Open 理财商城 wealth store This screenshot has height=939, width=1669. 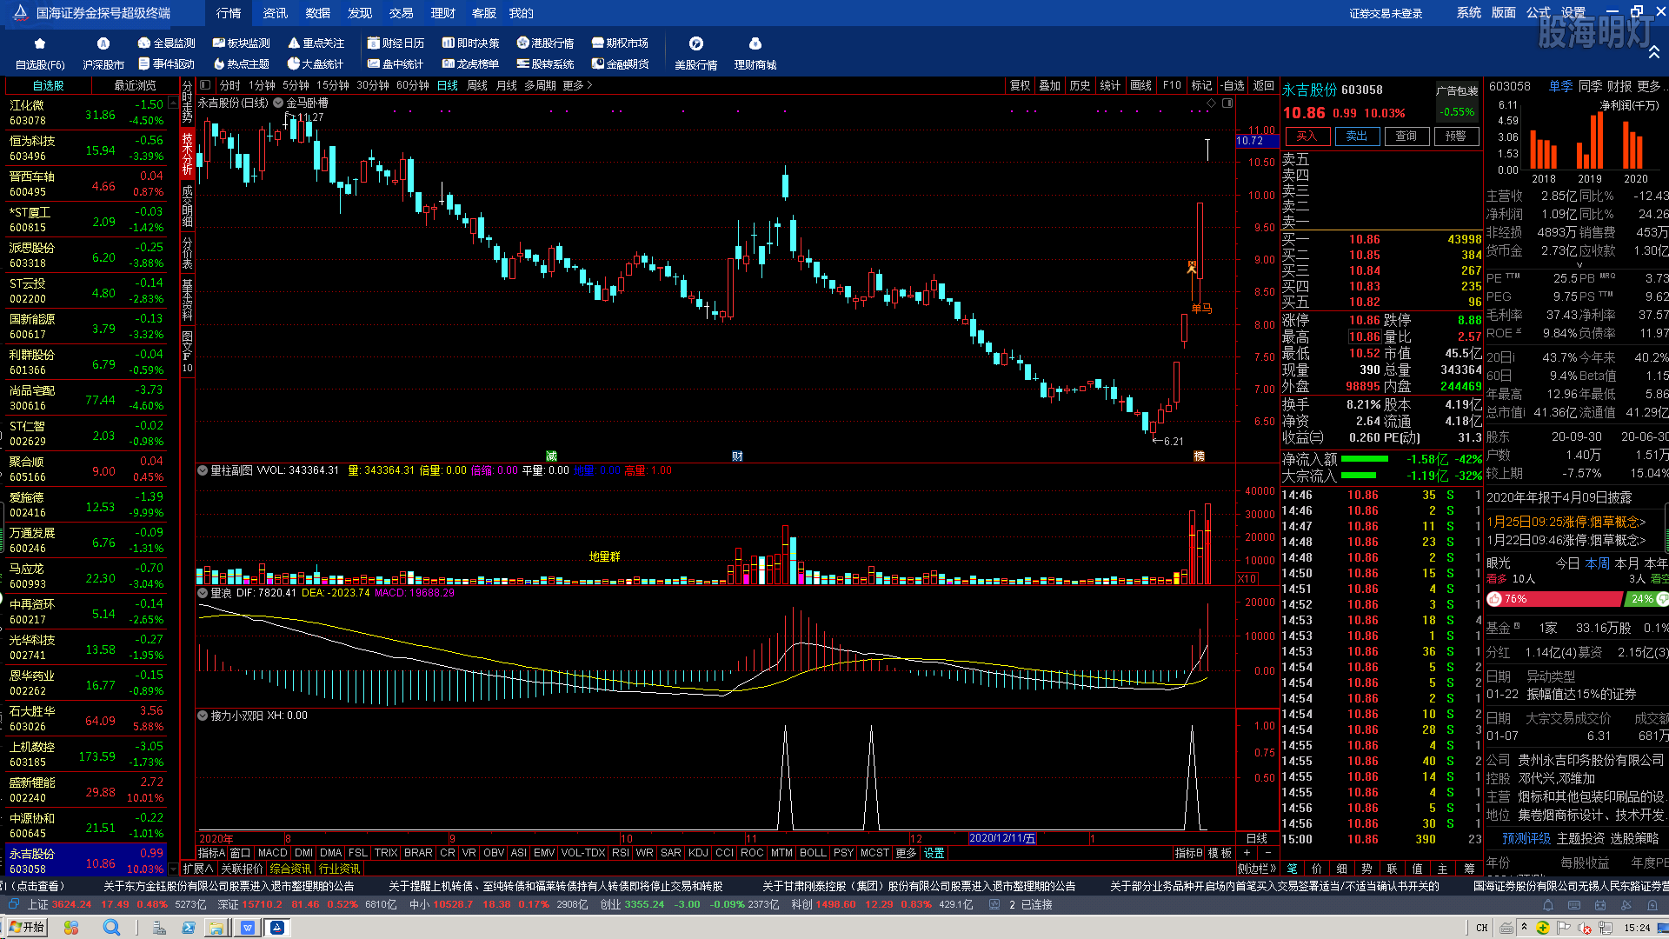(755, 54)
